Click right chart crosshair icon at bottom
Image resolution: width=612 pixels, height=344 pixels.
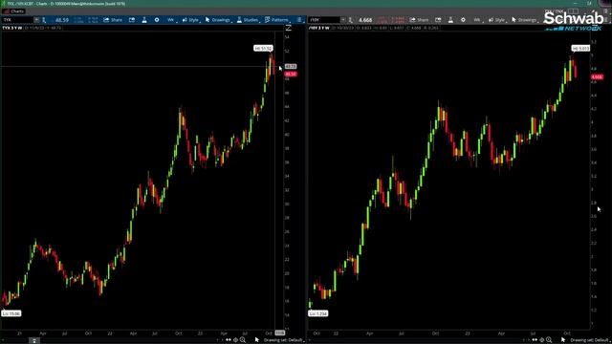tap(542, 340)
